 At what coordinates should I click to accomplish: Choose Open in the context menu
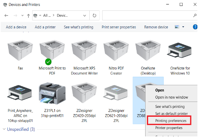pyautogui.click(x=160, y=90)
